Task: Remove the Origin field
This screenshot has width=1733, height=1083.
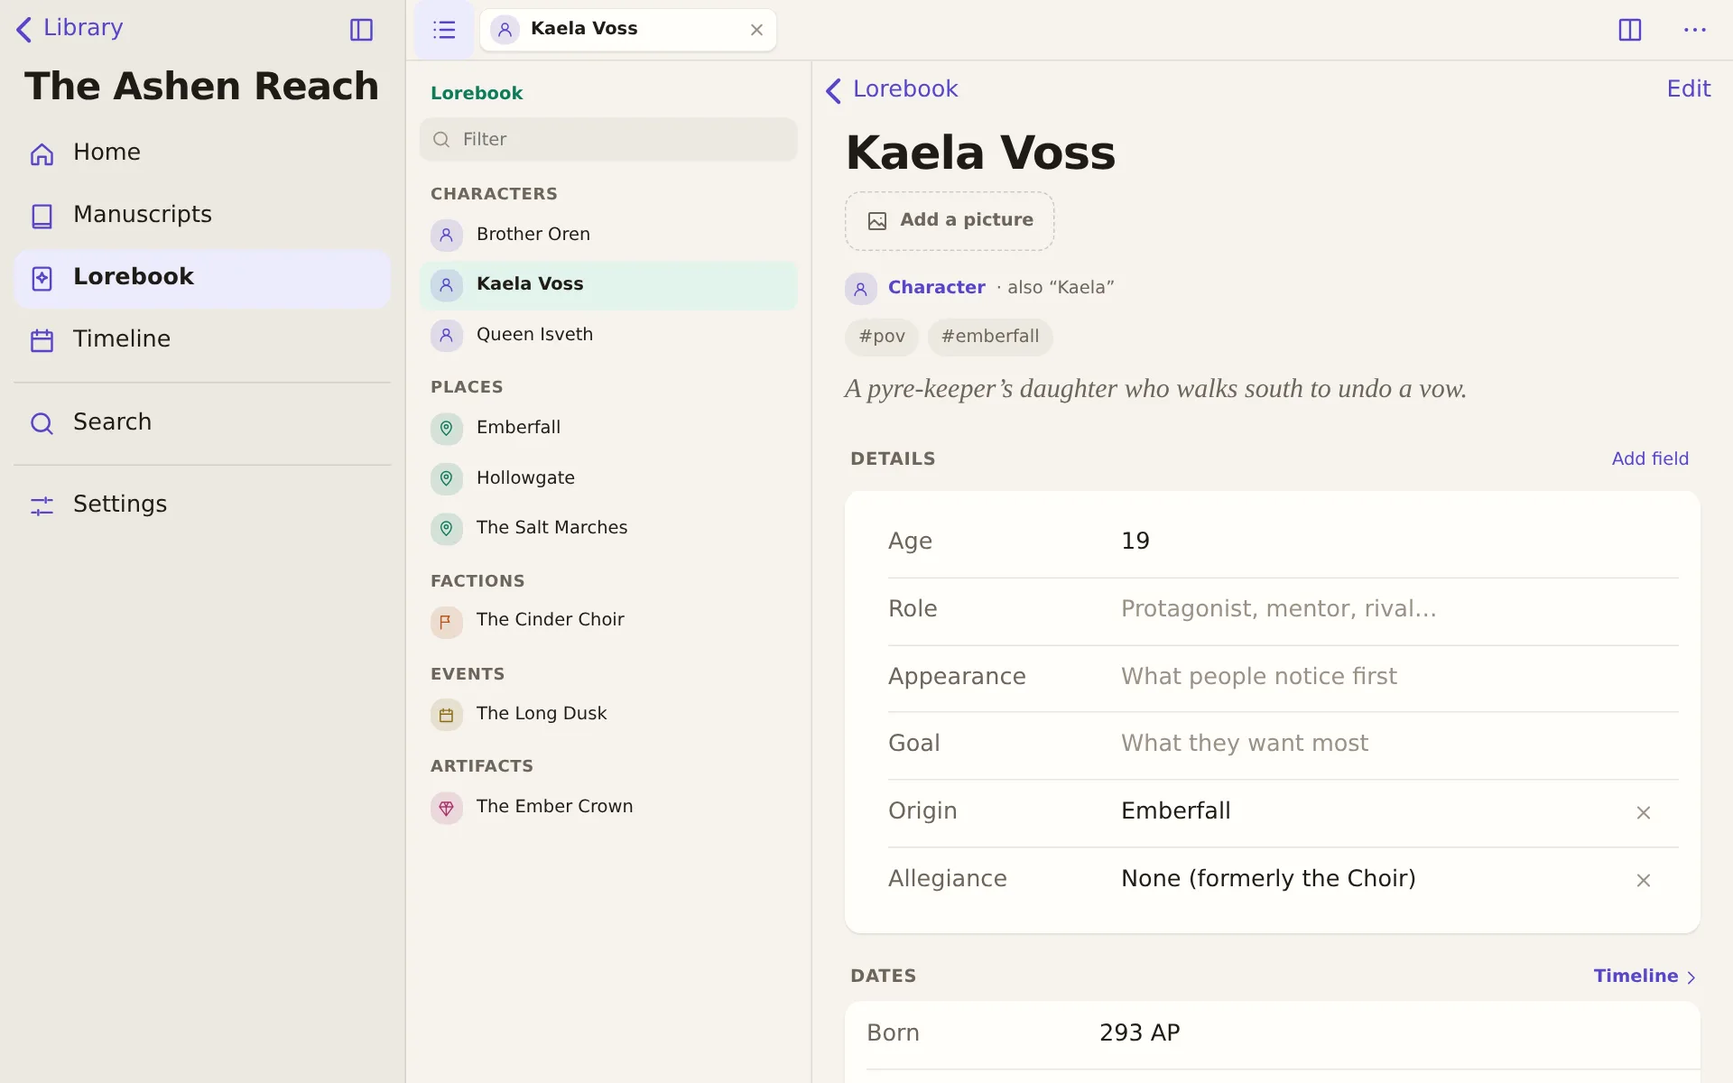Action: click(x=1644, y=813)
